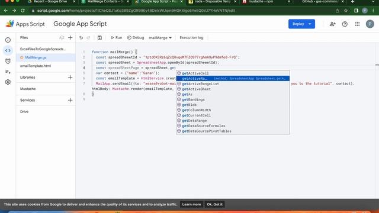The image size is (379, 213).
Task: Go forward with browser forward arrow
Action: [x=14, y=11]
